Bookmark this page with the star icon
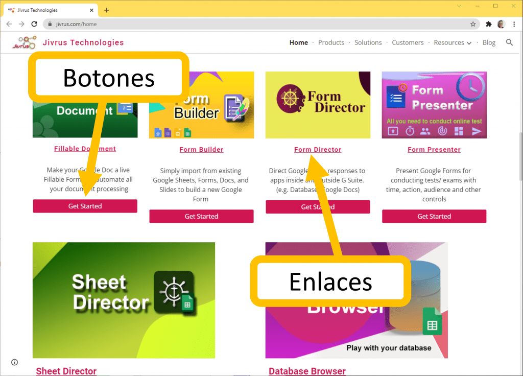This screenshot has width=523, height=376. [x=473, y=24]
